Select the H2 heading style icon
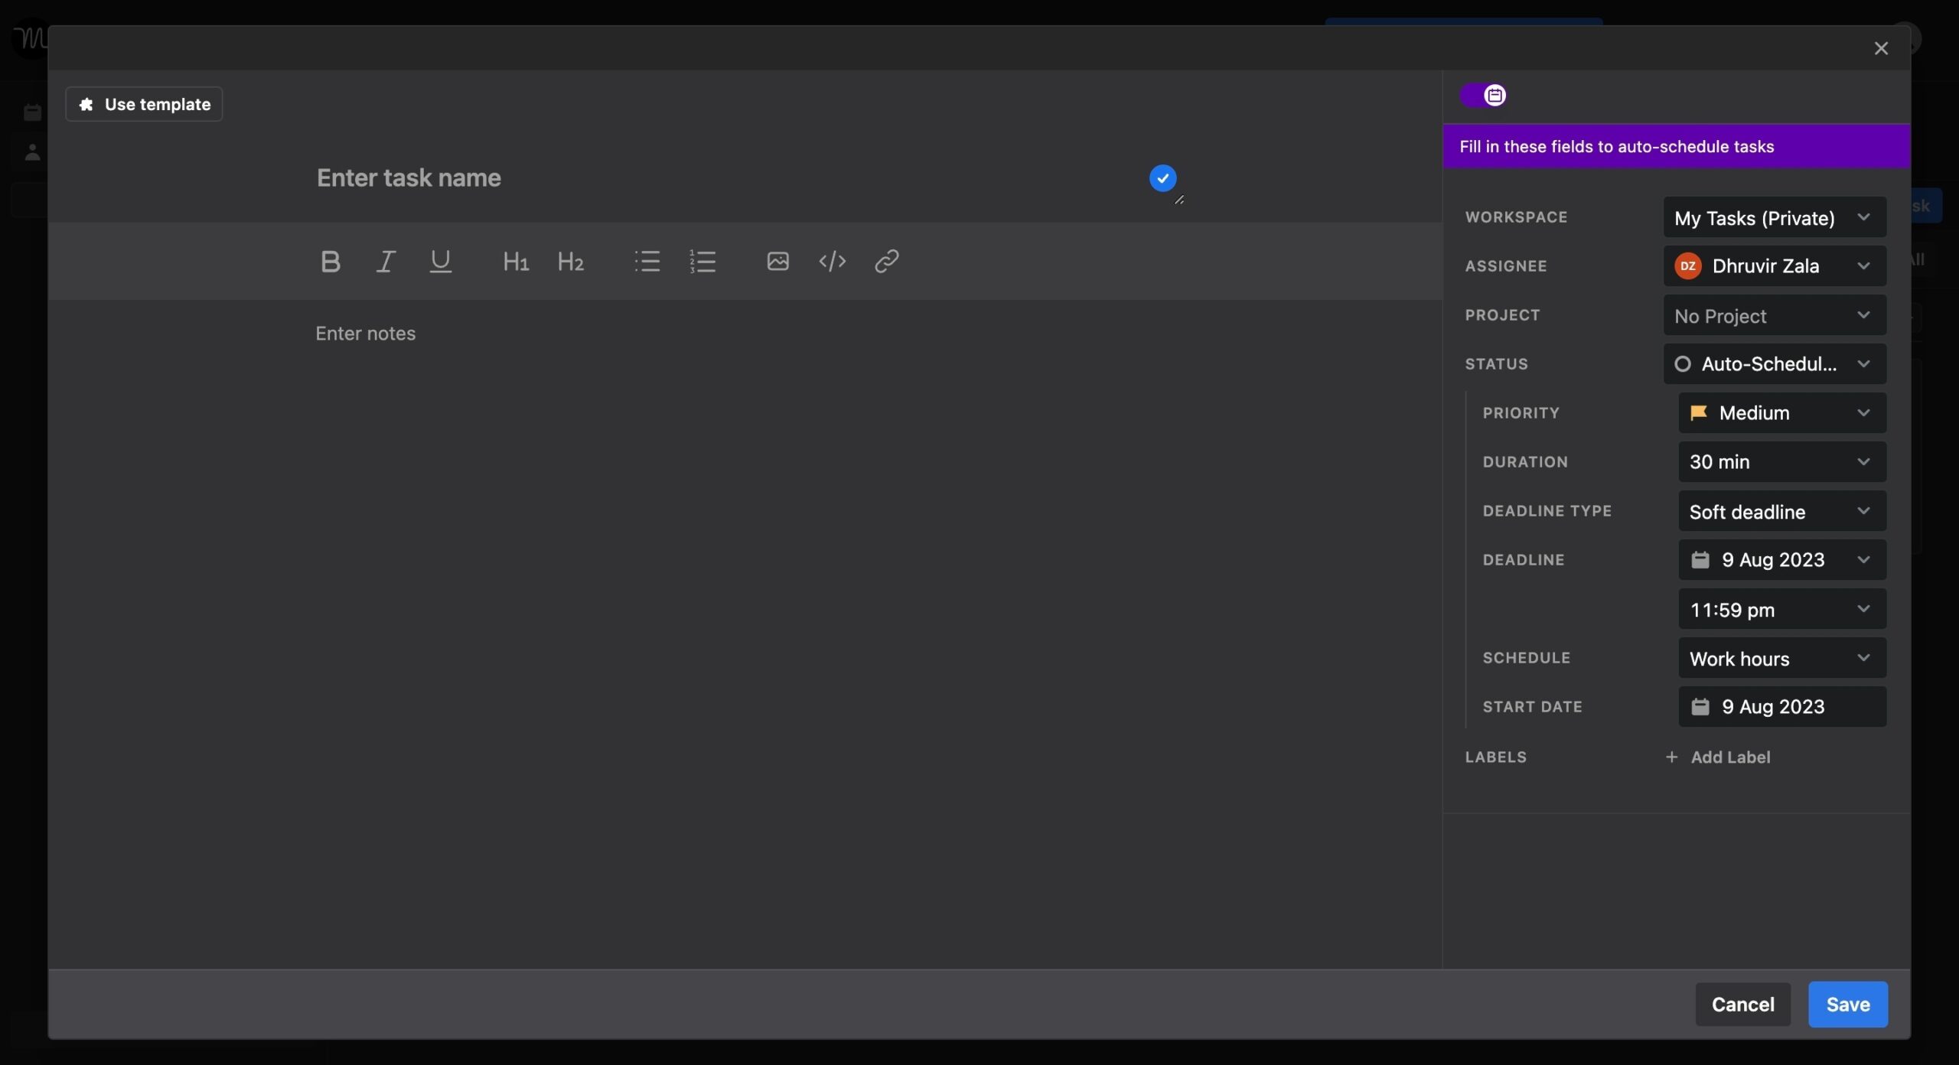This screenshot has height=1065, width=1959. (568, 259)
